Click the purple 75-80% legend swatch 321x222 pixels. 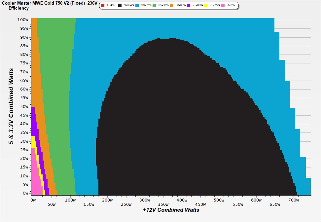pyautogui.click(x=188, y=5)
